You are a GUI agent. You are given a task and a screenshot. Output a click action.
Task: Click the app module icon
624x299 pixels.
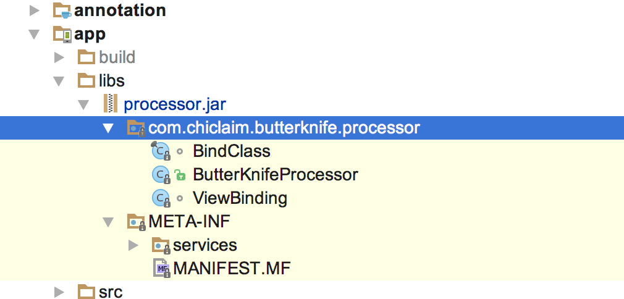(x=62, y=35)
